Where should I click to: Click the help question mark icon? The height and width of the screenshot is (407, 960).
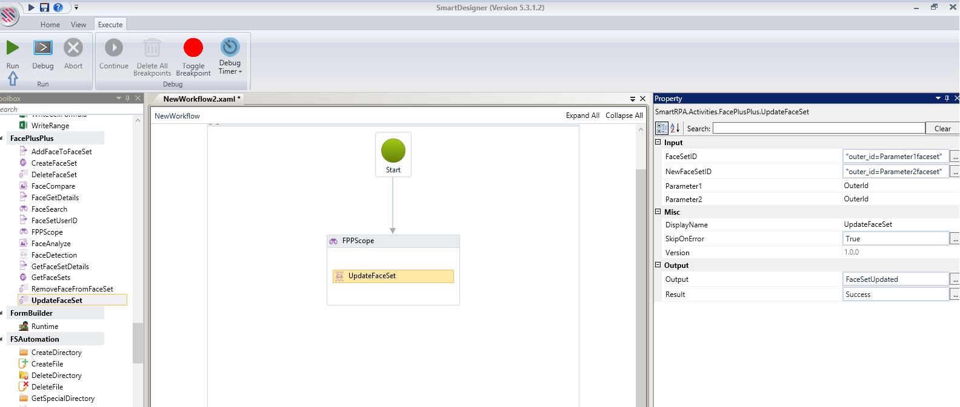point(58,7)
